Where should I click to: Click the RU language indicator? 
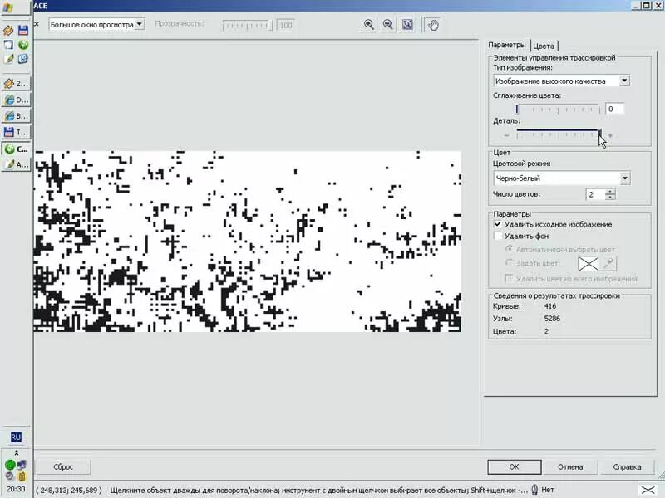coord(16,437)
